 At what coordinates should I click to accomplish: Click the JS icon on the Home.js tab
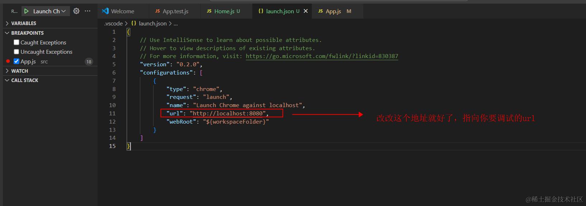(x=209, y=11)
